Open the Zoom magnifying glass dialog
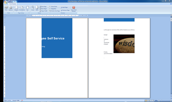Image resolution: width=172 pixels, height=102 pixels. (x=33, y=8)
